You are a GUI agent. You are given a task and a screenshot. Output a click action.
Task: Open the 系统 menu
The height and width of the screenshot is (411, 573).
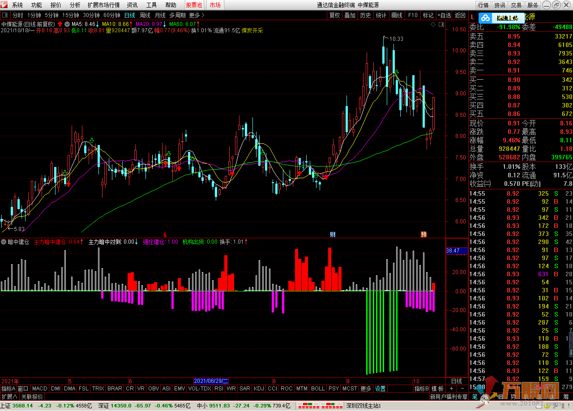17,5
